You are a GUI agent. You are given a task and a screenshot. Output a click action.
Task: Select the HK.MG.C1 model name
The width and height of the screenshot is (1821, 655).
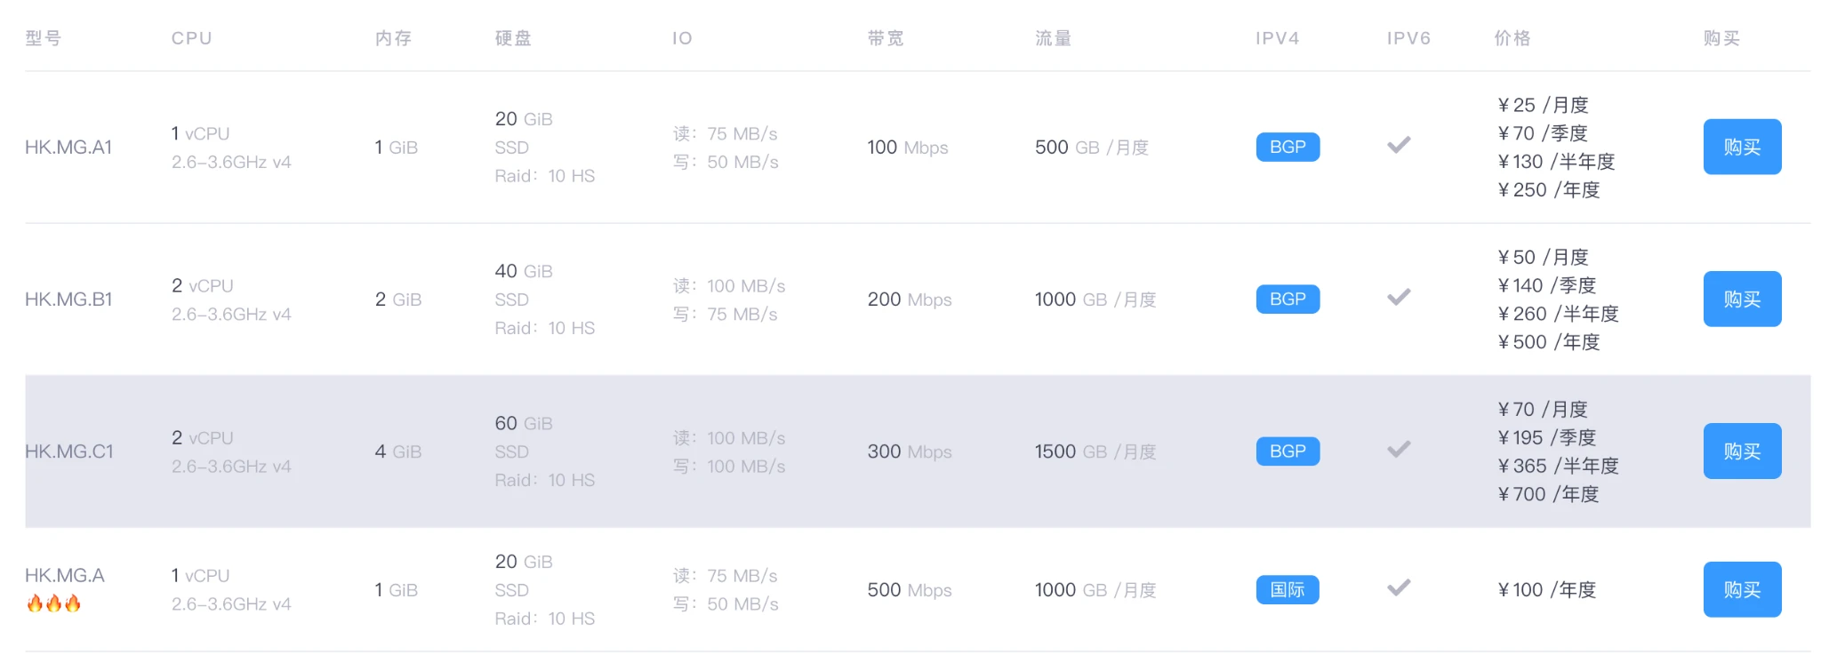tap(69, 451)
